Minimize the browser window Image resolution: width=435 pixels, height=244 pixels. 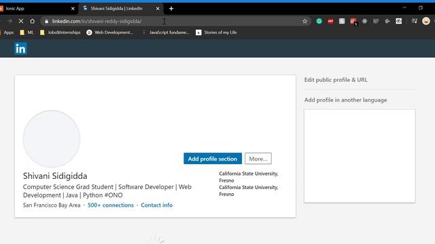[404, 7]
